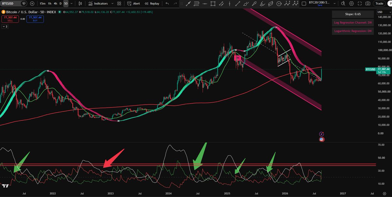Select the brush drawing tool
Viewport: 392px width, 197px height.
(x=246, y=4)
